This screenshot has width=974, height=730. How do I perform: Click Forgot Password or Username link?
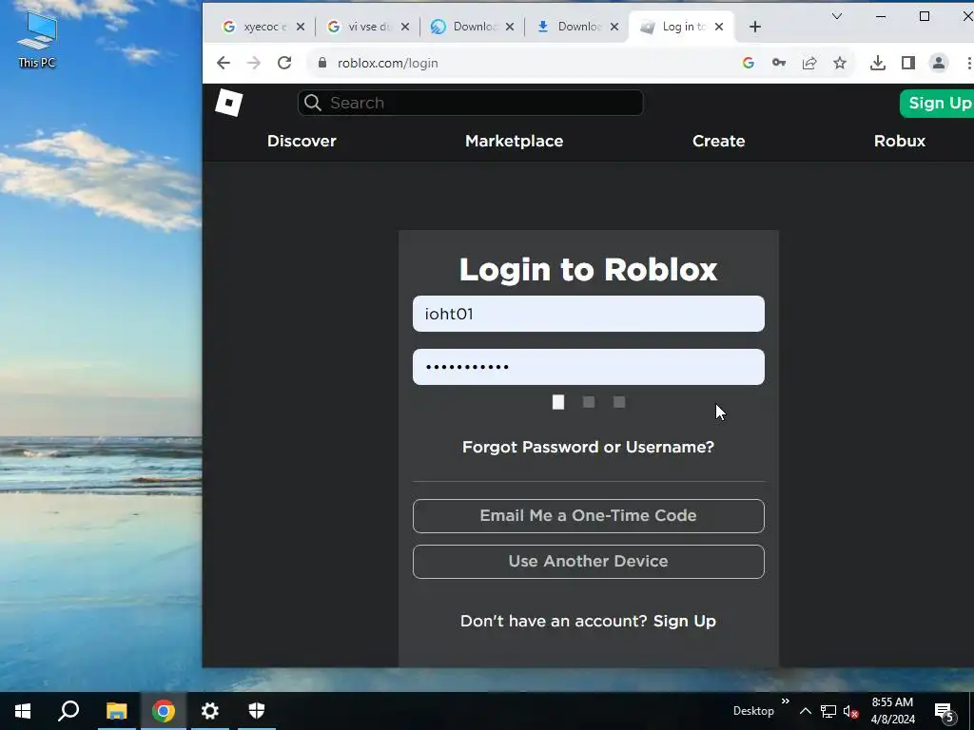pos(588,447)
